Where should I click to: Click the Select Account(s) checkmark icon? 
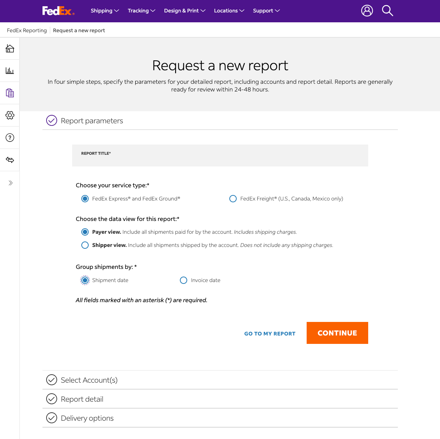click(52, 380)
